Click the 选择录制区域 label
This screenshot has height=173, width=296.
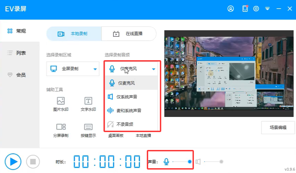tap(59, 55)
